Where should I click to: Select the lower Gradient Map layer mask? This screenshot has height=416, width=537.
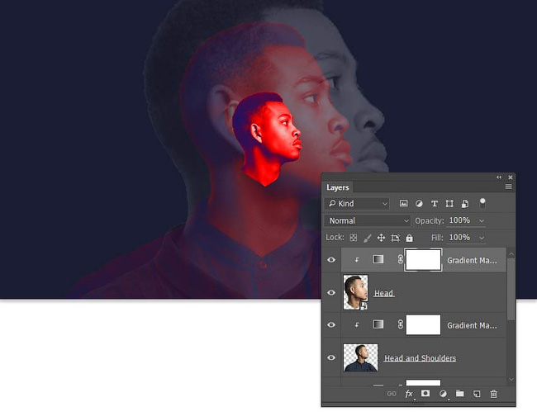[423, 325]
